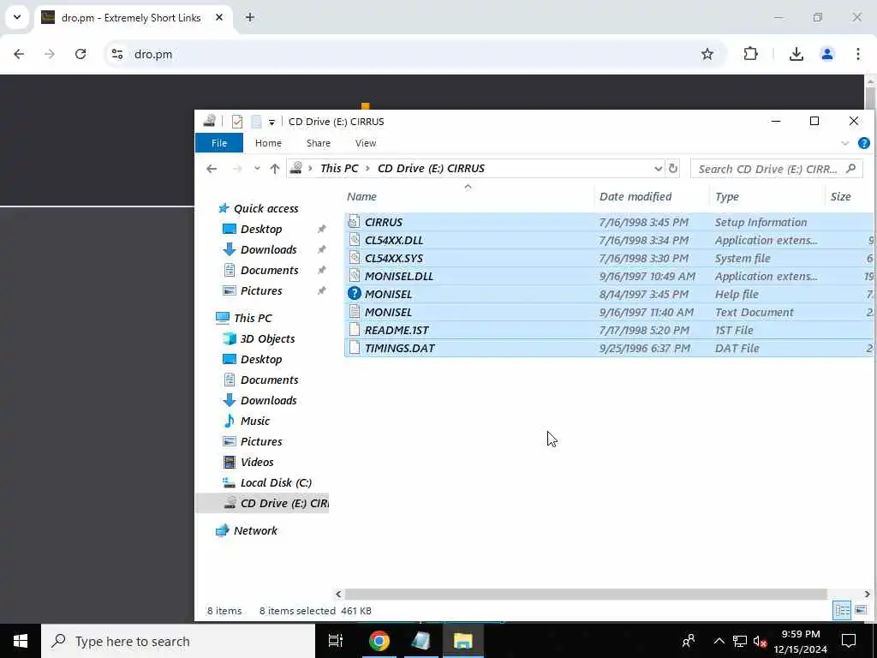This screenshot has height=658, width=877.
Task: Open Chrome three-dot menu
Action: click(858, 54)
